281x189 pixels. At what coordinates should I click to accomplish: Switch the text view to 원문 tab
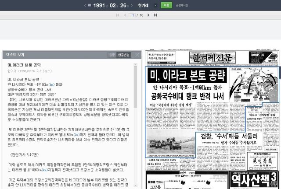coord(112,55)
